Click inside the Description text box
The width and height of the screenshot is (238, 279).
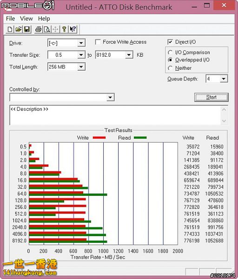click(x=115, y=115)
